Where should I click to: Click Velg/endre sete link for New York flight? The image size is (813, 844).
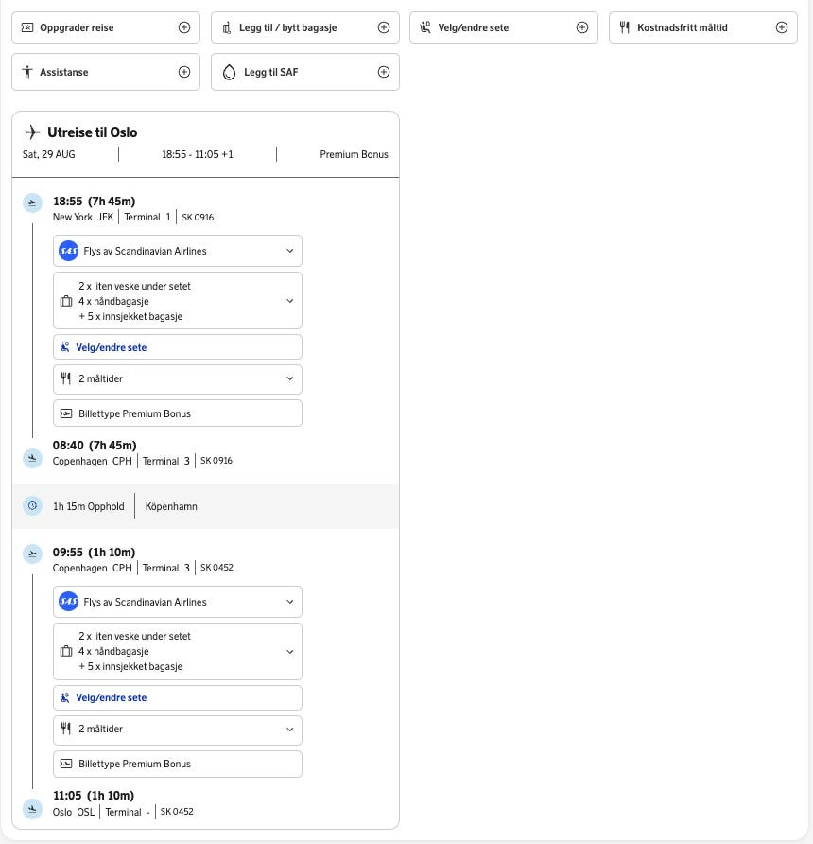(x=178, y=347)
